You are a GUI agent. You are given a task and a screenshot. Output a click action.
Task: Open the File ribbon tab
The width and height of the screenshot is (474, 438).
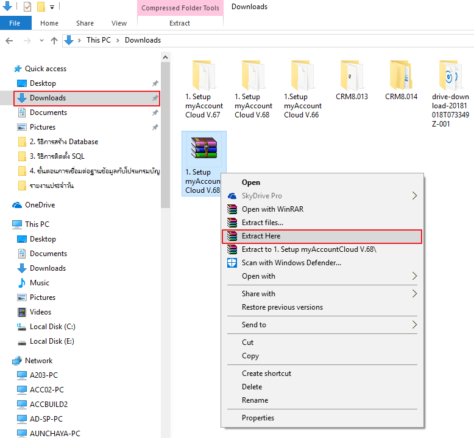(x=15, y=23)
